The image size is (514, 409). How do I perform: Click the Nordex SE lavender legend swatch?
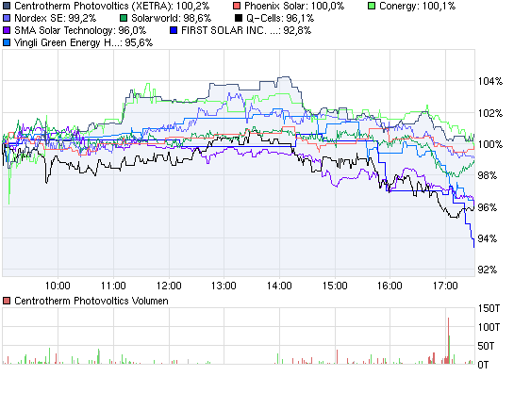(x=7, y=18)
